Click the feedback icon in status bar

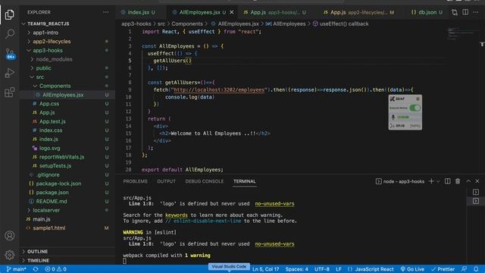464,269
